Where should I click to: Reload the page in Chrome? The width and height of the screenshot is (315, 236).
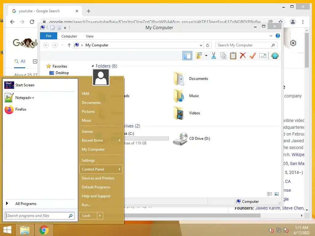pos(32,22)
